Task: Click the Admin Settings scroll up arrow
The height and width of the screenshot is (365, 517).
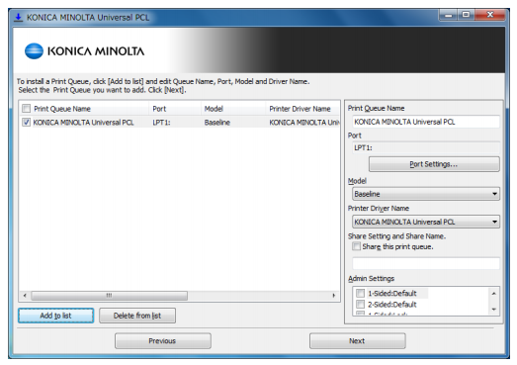Action: click(x=493, y=294)
